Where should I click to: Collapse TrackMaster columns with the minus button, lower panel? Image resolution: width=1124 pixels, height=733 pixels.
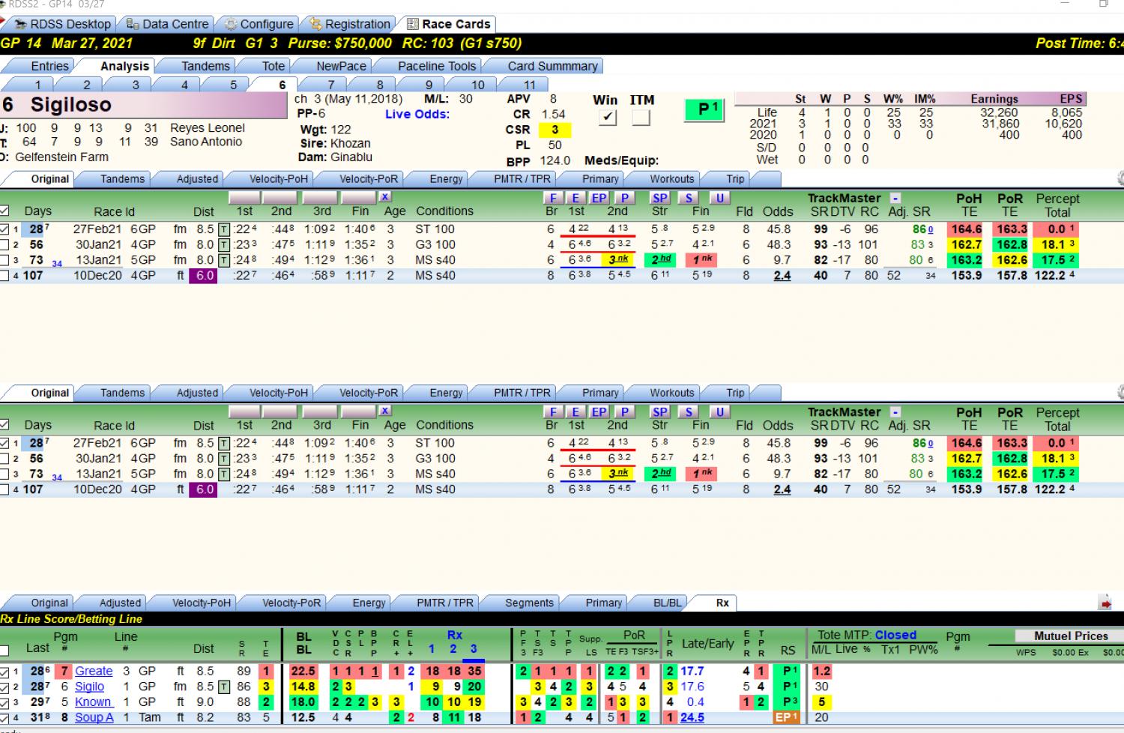pyautogui.click(x=895, y=411)
